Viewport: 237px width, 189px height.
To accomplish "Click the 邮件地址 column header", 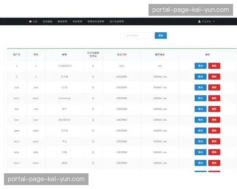I will [160, 55].
